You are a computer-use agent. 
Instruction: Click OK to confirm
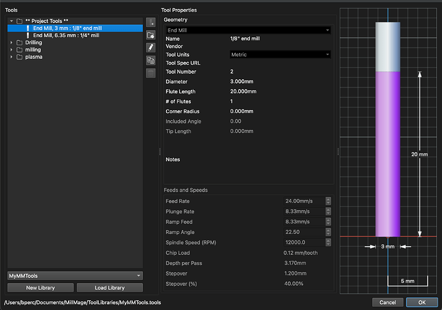coord(422,302)
